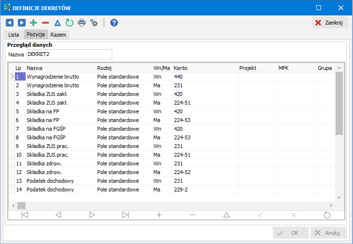The image size is (353, 244).
Task: Click the Wn/Ma column header
Action: click(162, 68)
